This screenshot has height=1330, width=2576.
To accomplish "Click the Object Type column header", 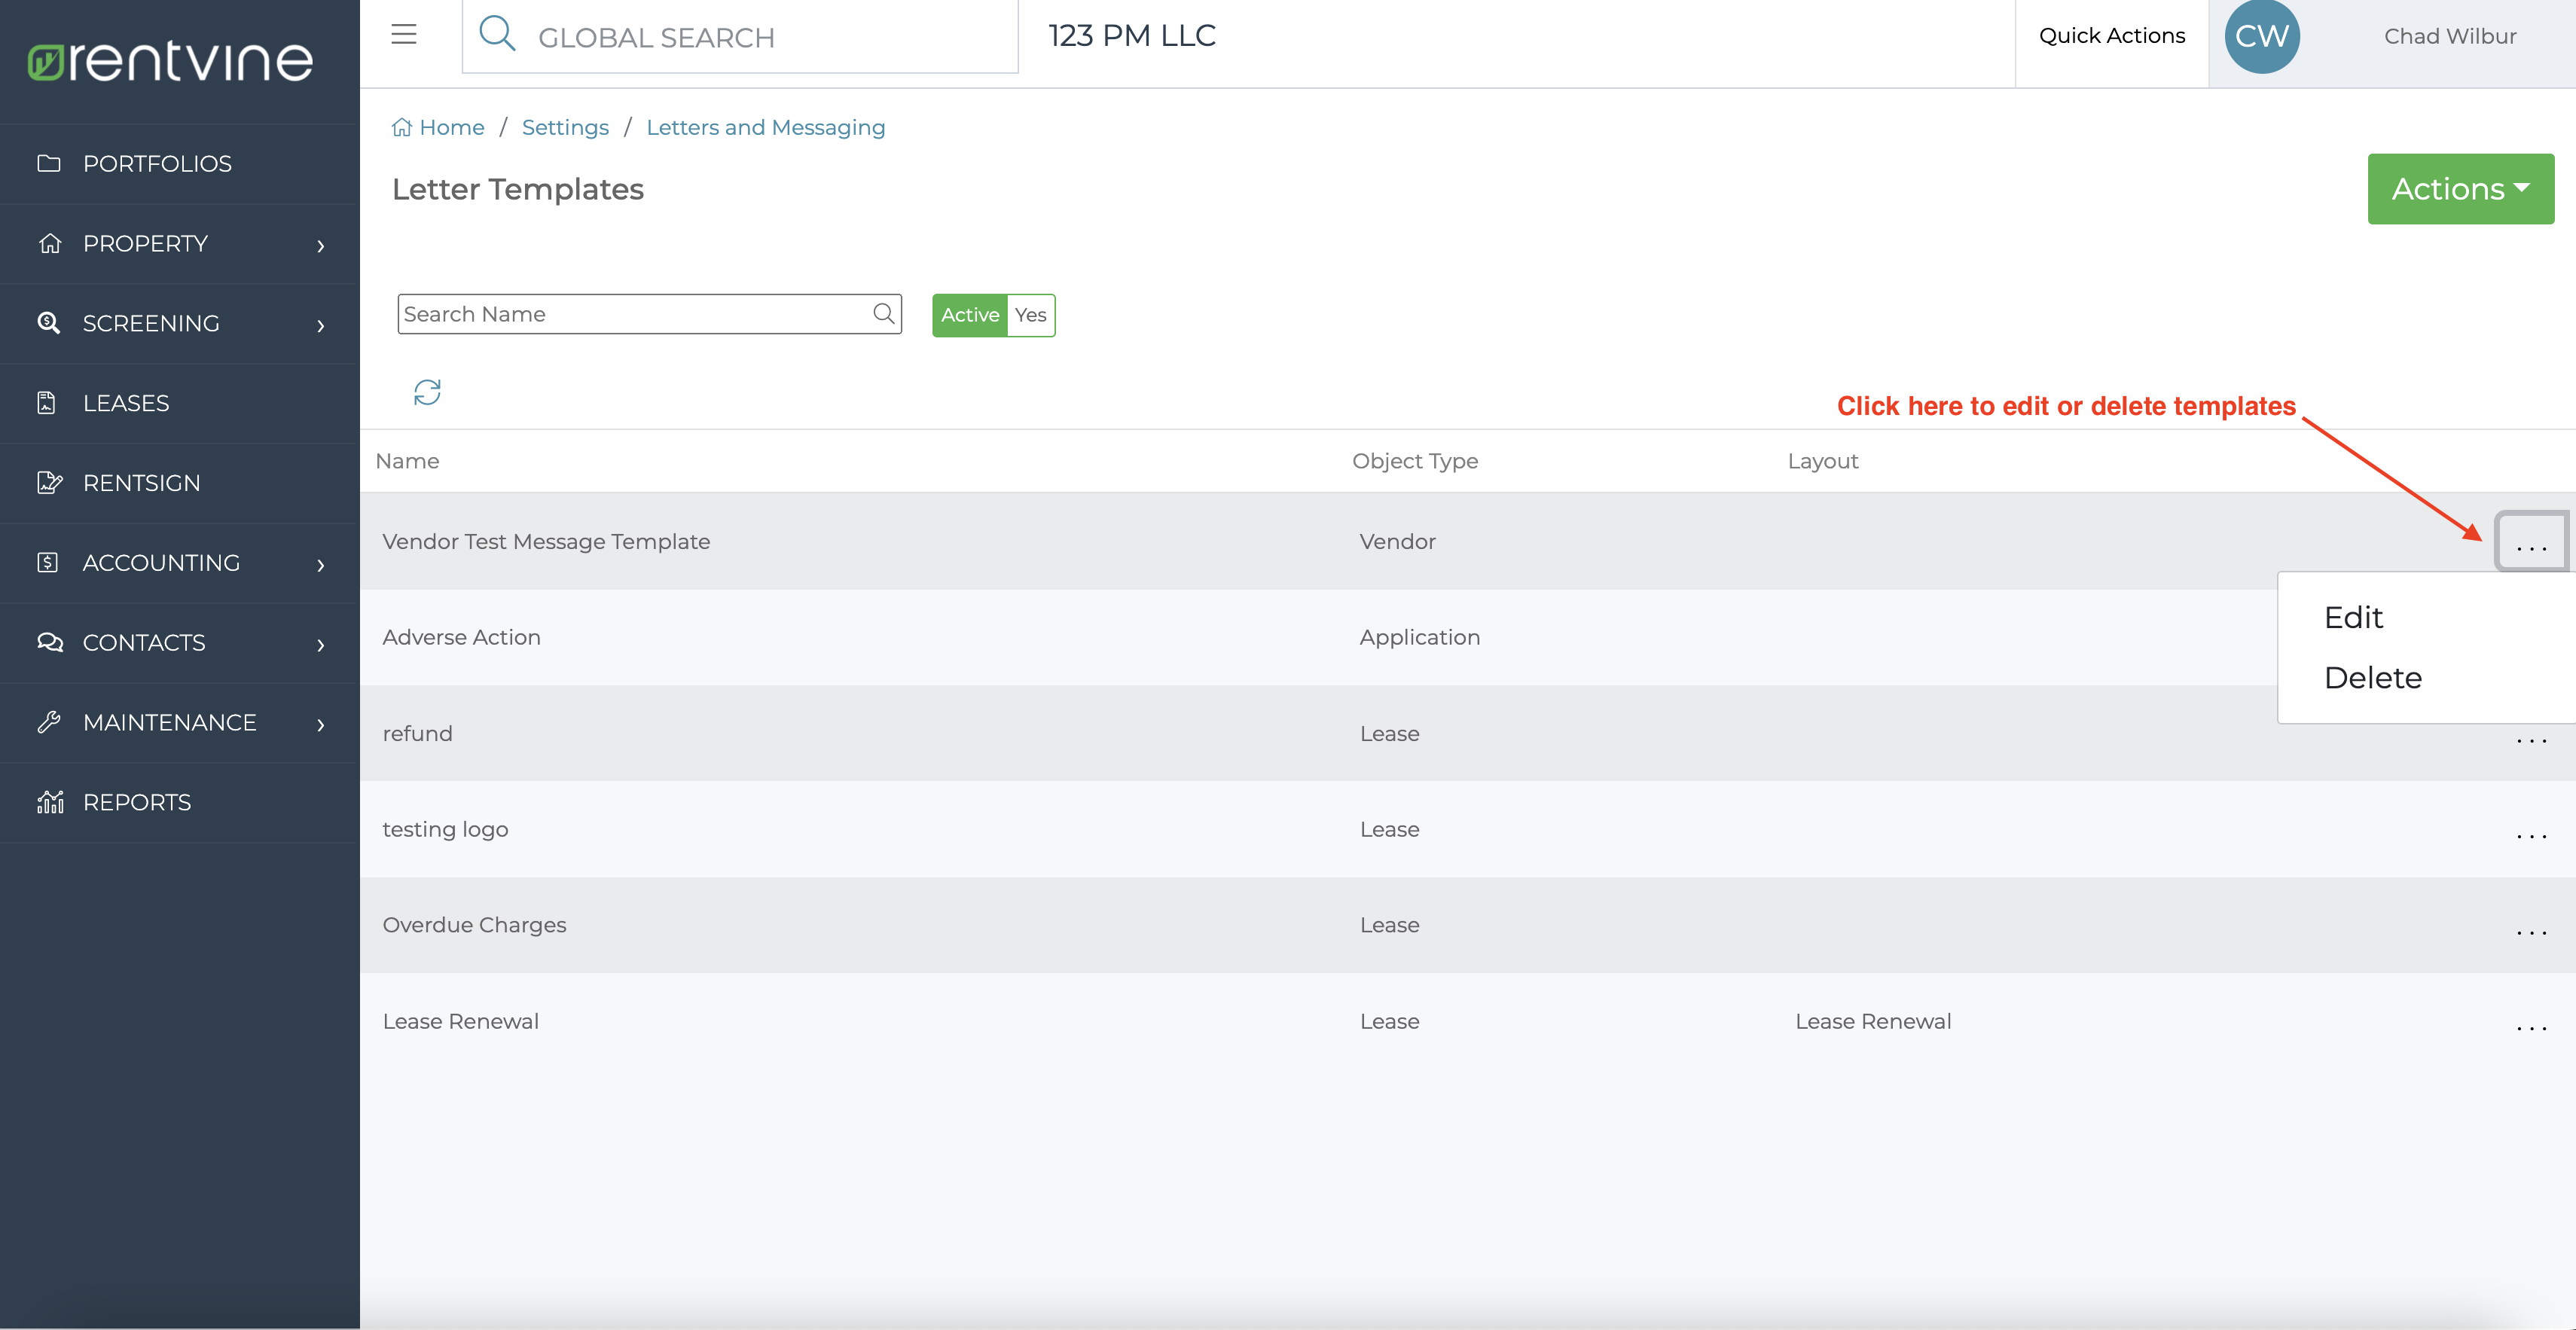I will [1414, 461].
